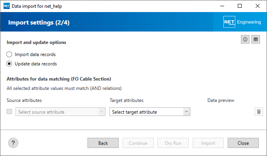267x156 pixels.
Task: Click the target attribute dropdown arrow
Action: click(x=186, y=112)
